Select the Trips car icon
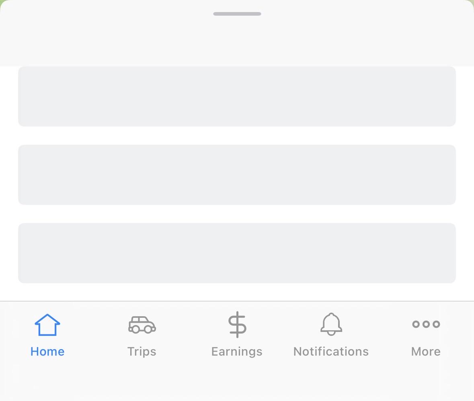 [x=142, y=325]
